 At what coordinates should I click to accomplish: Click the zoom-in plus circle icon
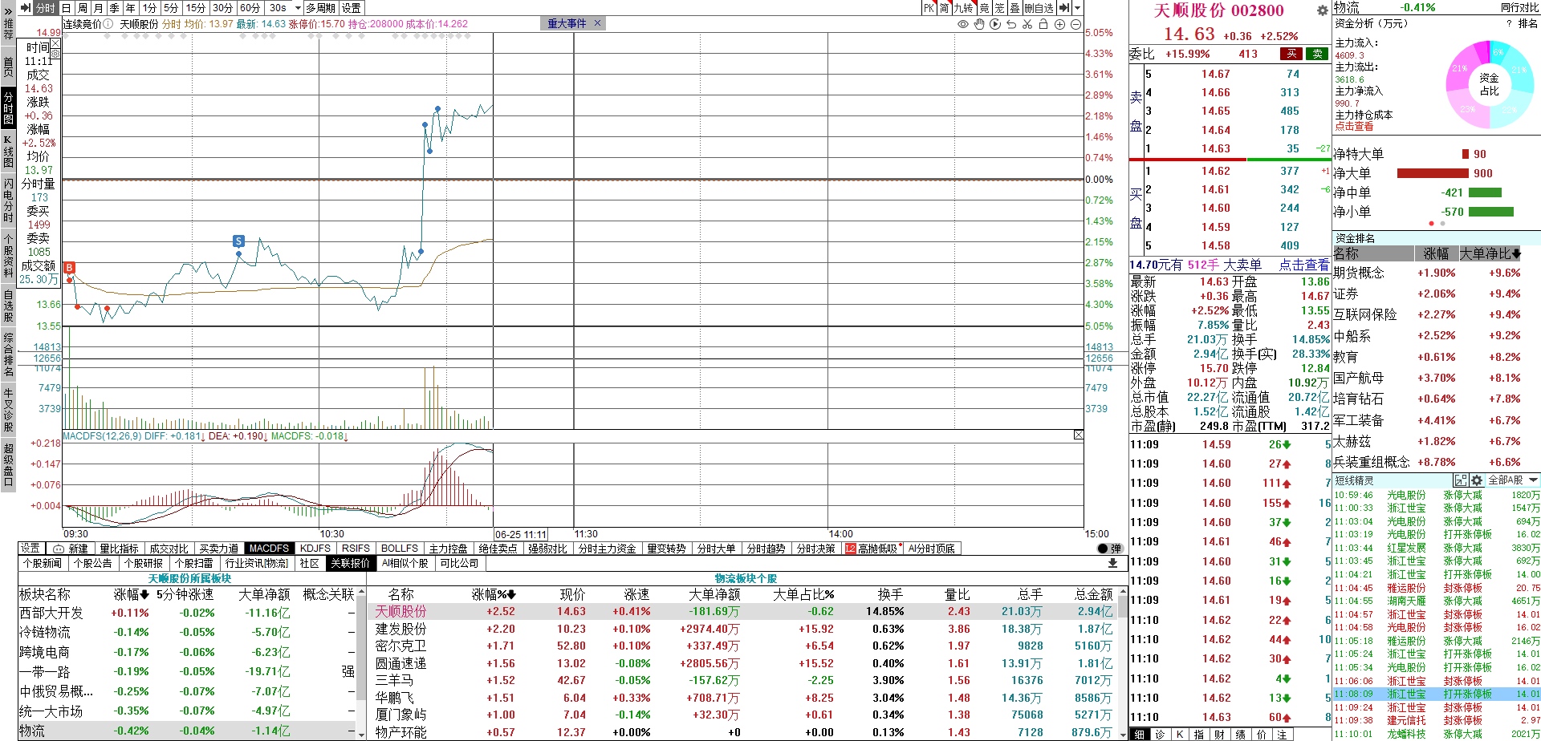pyautogui.click(x=1059, y=24)
